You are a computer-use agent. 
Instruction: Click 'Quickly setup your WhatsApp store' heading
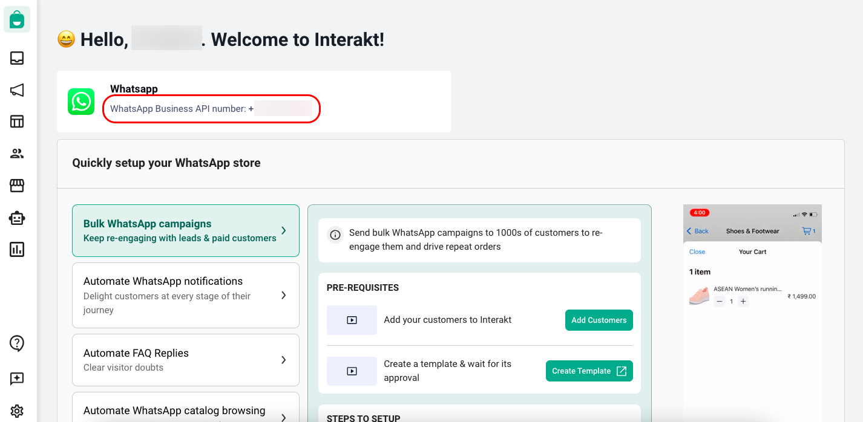pos(166,163)
